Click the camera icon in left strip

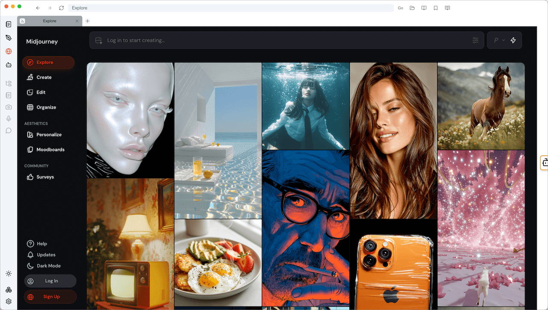coord(9,107)
